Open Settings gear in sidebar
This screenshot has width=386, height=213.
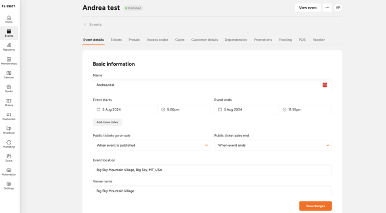9,185
